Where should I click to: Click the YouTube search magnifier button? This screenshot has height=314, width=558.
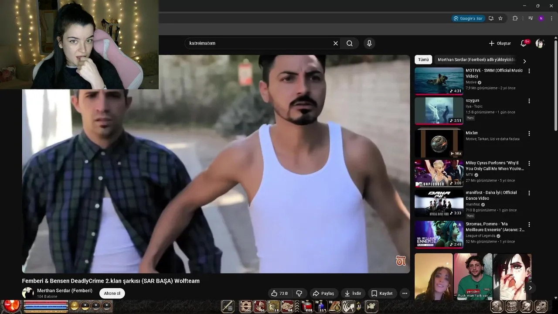(x=350, y=43)
